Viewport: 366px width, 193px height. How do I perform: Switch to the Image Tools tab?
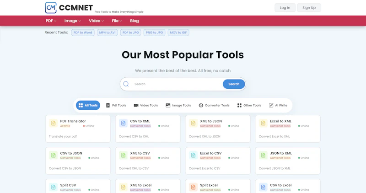click(x=178, y=105)
